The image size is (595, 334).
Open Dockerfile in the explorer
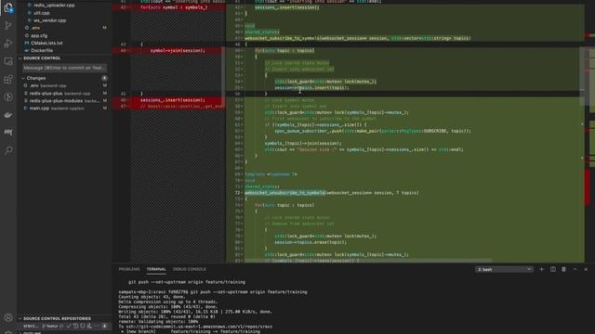[42, 50]
